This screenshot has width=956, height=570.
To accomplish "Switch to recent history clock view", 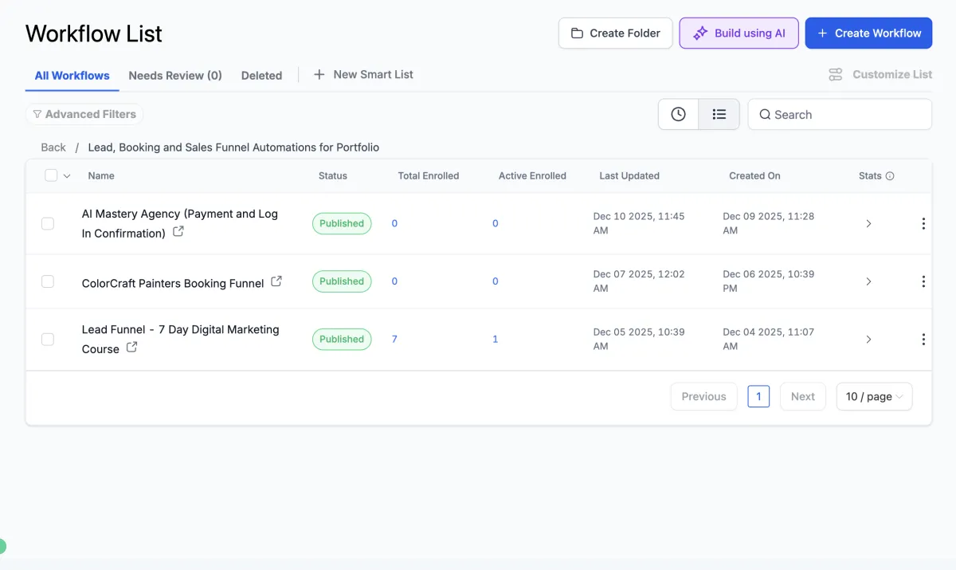I will pyautogui.click(x=678, y=114).
